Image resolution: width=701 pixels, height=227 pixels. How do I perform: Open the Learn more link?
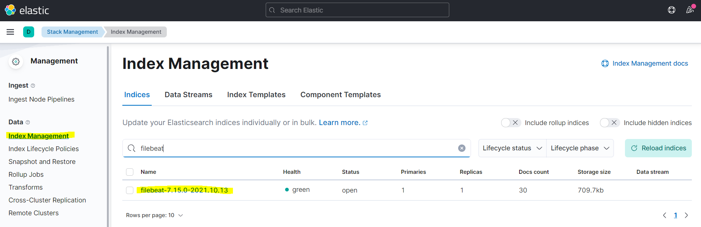[343, 123]
